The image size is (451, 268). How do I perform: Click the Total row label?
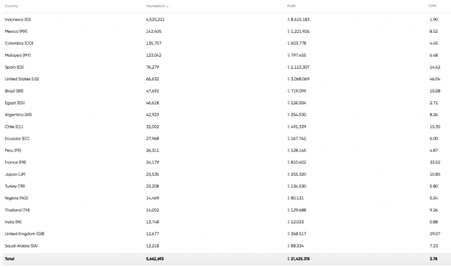(10, 259)
